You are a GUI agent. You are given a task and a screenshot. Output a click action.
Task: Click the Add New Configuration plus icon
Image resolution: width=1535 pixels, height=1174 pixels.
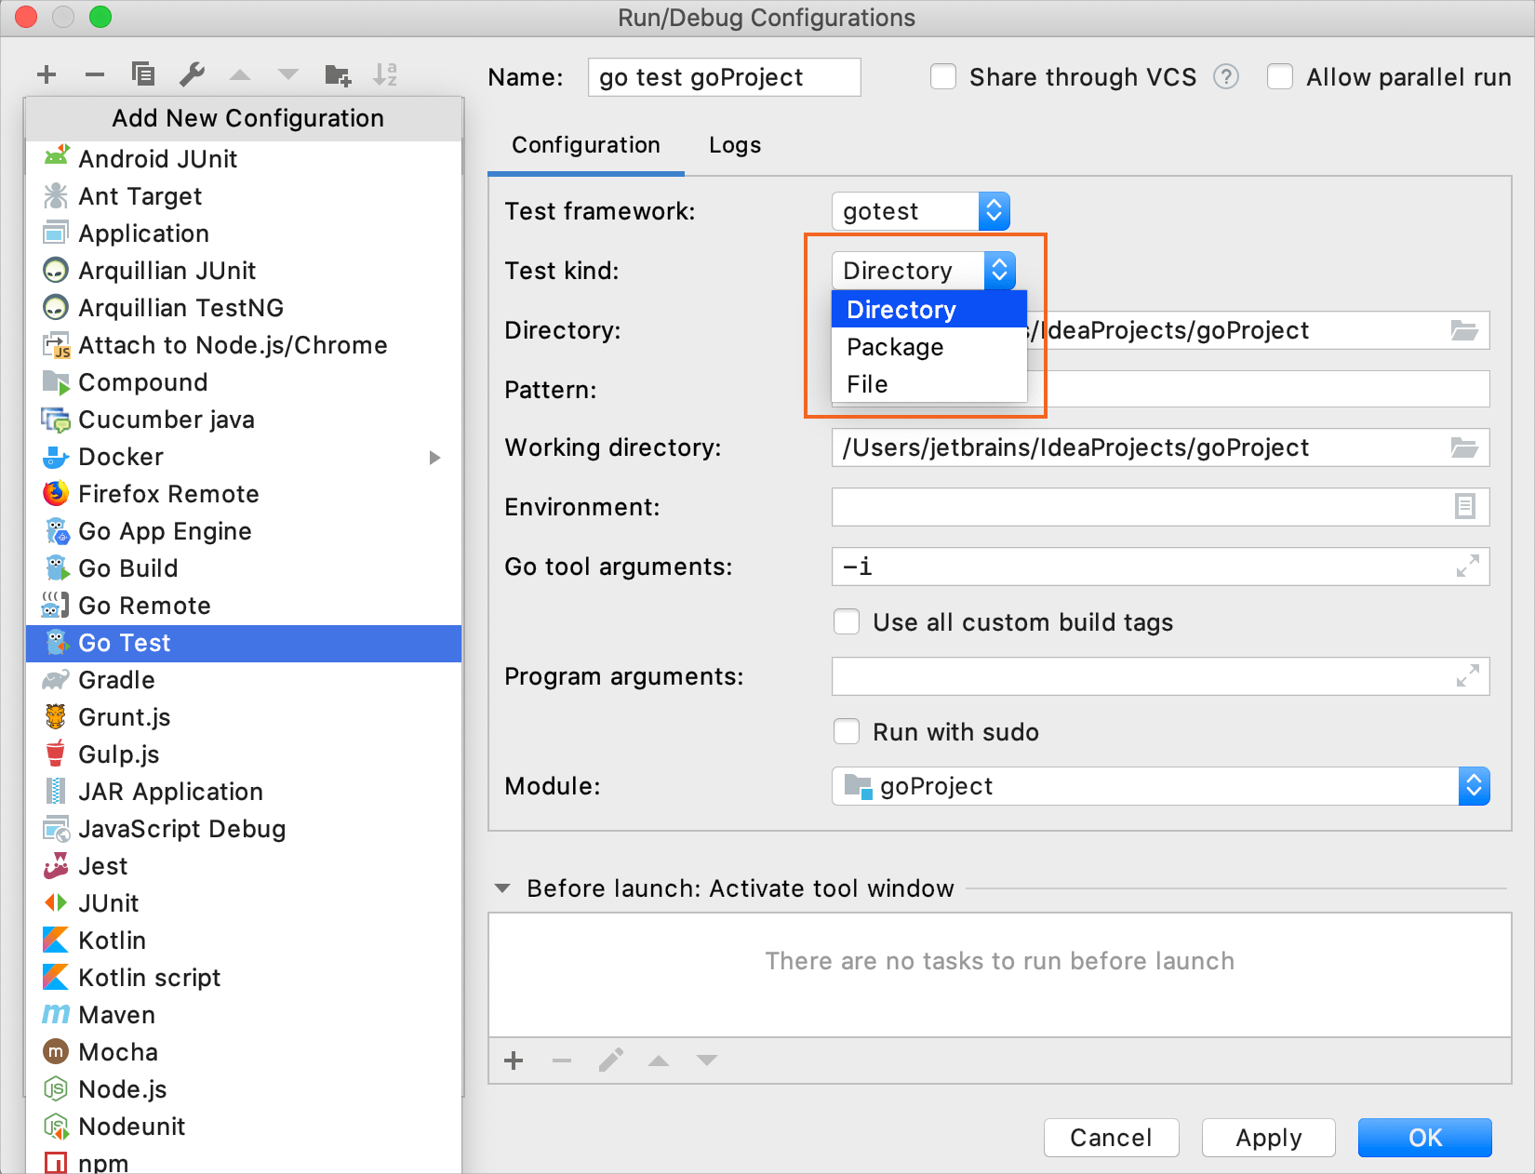(47, 74)
